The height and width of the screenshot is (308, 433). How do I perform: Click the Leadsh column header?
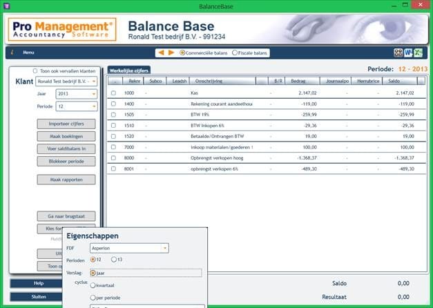pos(178,81)
